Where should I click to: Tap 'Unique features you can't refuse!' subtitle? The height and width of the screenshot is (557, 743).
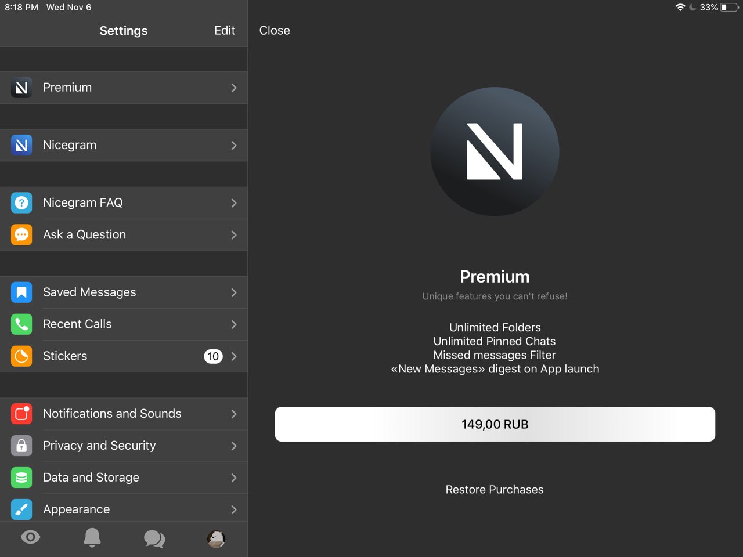pos(495,296)
